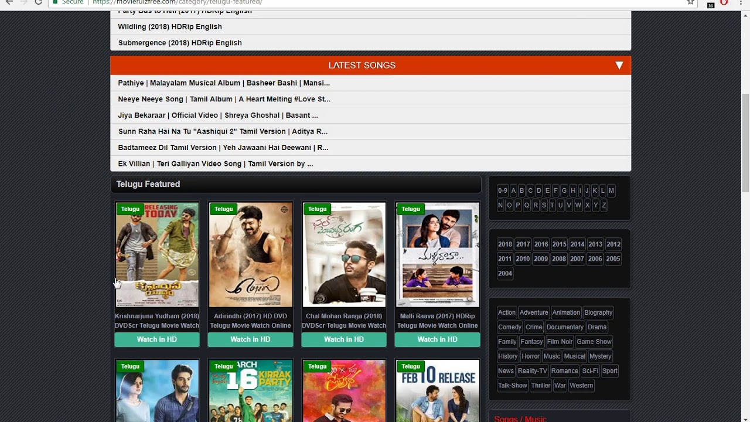Filter movies by letter A
The image size is (750, 422).
(513, 191)
